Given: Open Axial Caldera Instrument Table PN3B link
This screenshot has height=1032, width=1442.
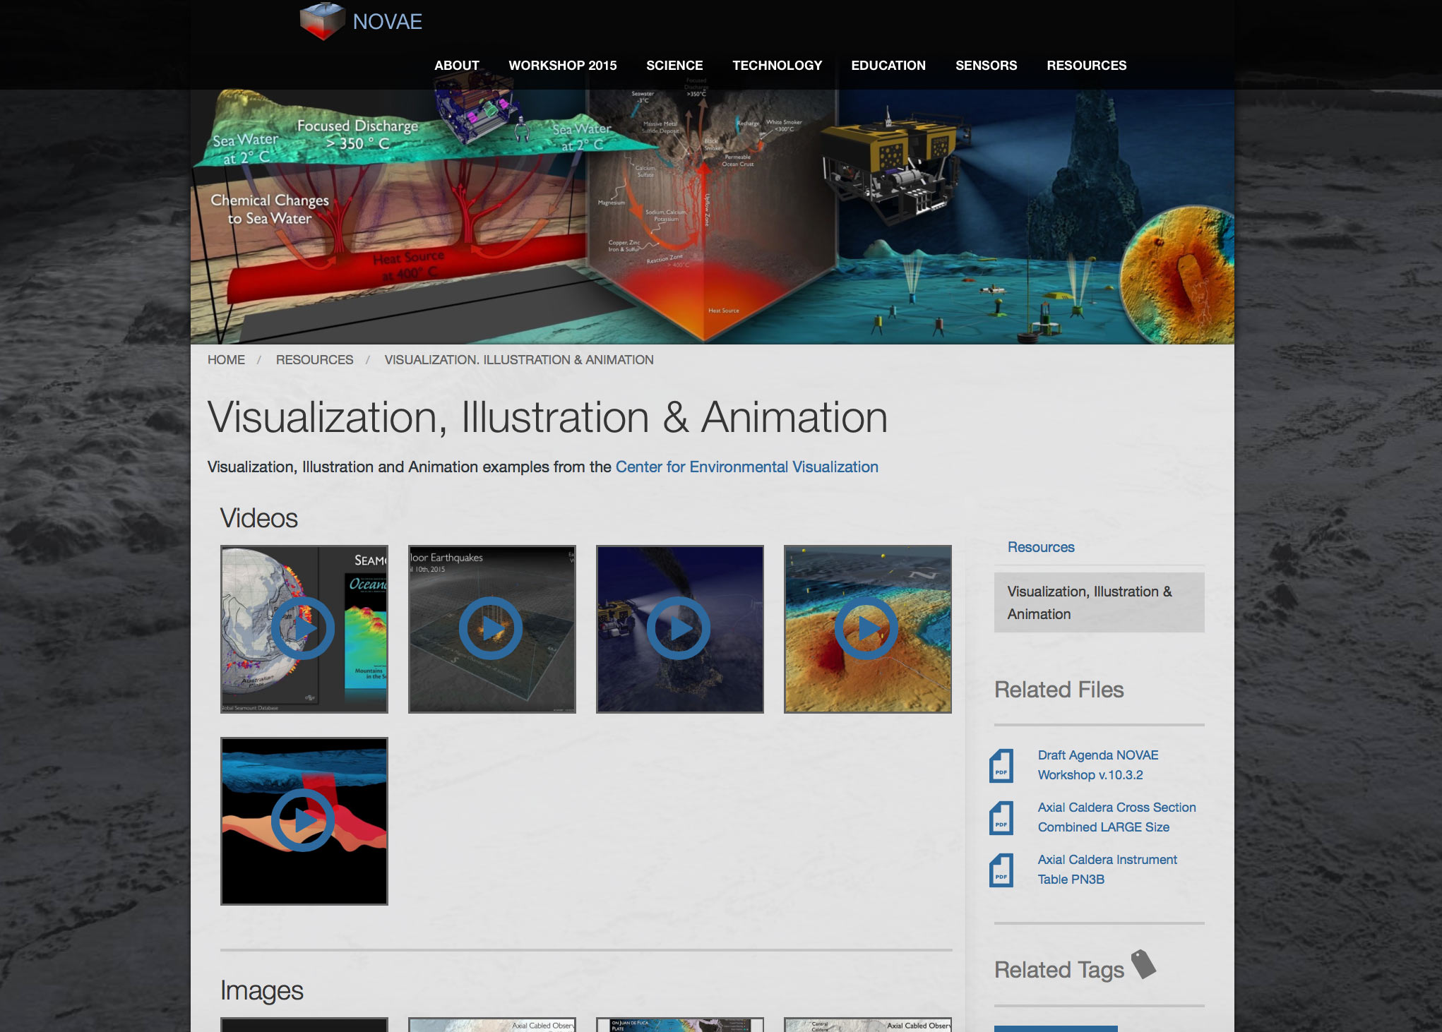Looking at the screenshot, I should pyautogui.click(x=1107, y=870).
